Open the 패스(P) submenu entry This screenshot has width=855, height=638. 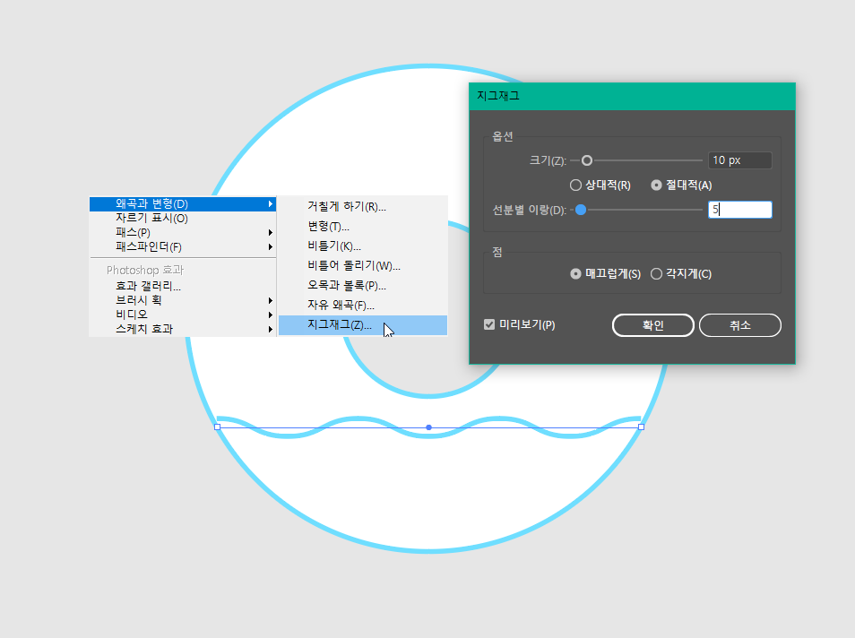click(x=182, y=232)
